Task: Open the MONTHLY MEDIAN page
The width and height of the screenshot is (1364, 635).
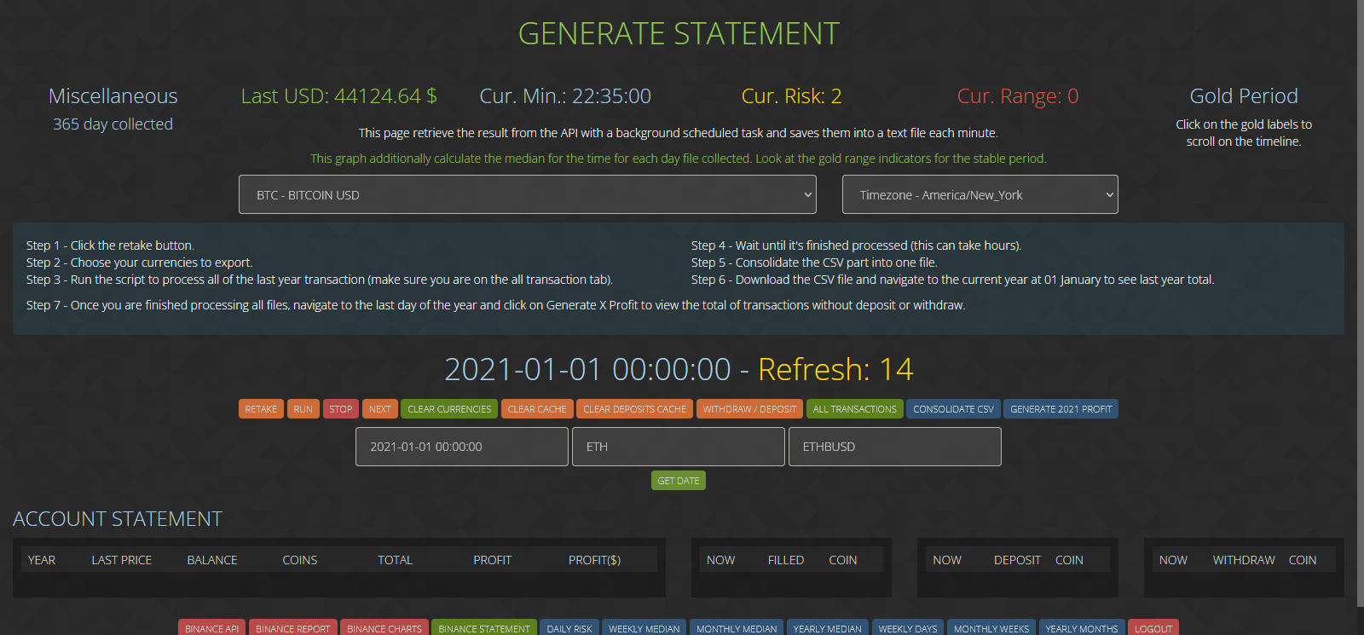Action: pos(737,628)
